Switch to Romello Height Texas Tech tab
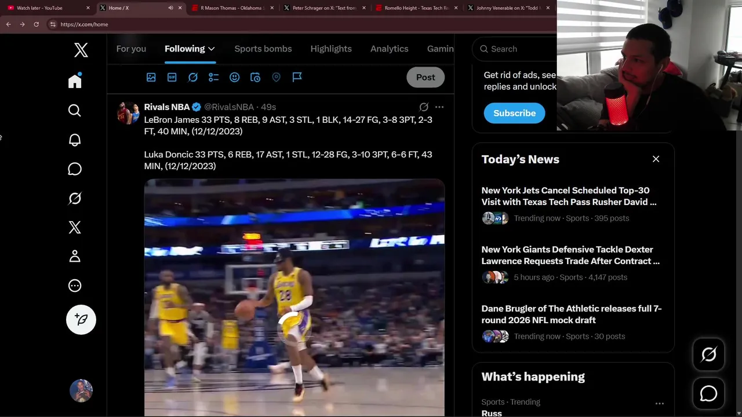742x417 pixels. 415,8
